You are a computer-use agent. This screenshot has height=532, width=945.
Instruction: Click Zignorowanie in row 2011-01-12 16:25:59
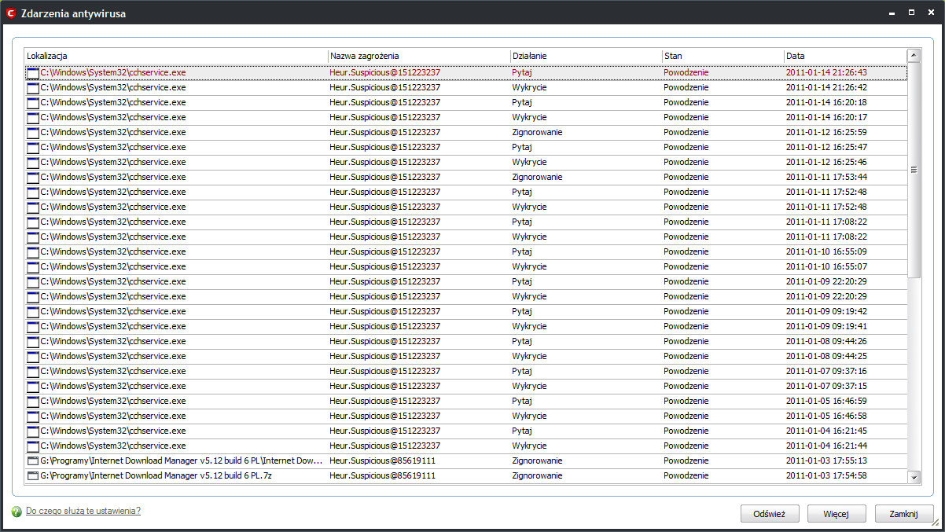tap(537, 132)
